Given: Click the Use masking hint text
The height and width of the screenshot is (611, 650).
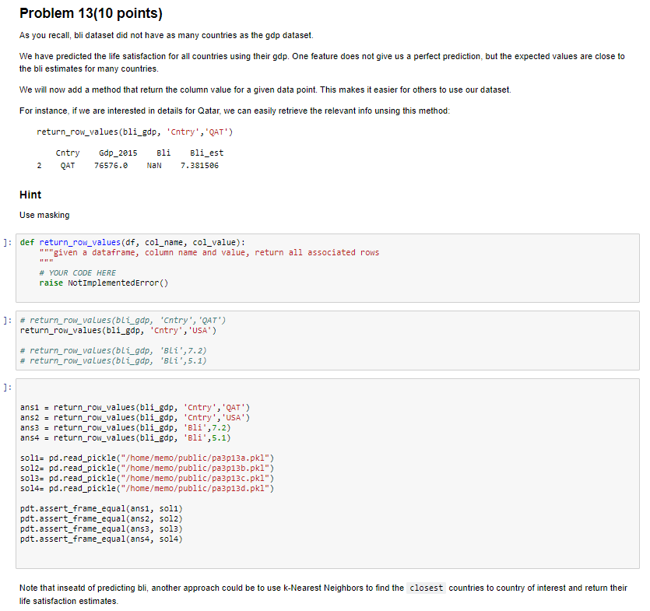Looking at the screenshot, I should pyautogui.click(x=43, y=215).
